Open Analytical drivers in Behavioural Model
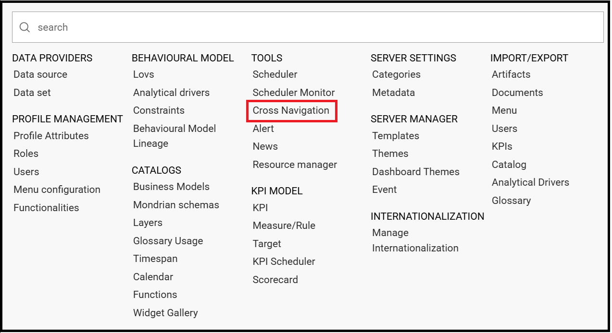This screenshot has height=333, width=612. tap(171, 93)
